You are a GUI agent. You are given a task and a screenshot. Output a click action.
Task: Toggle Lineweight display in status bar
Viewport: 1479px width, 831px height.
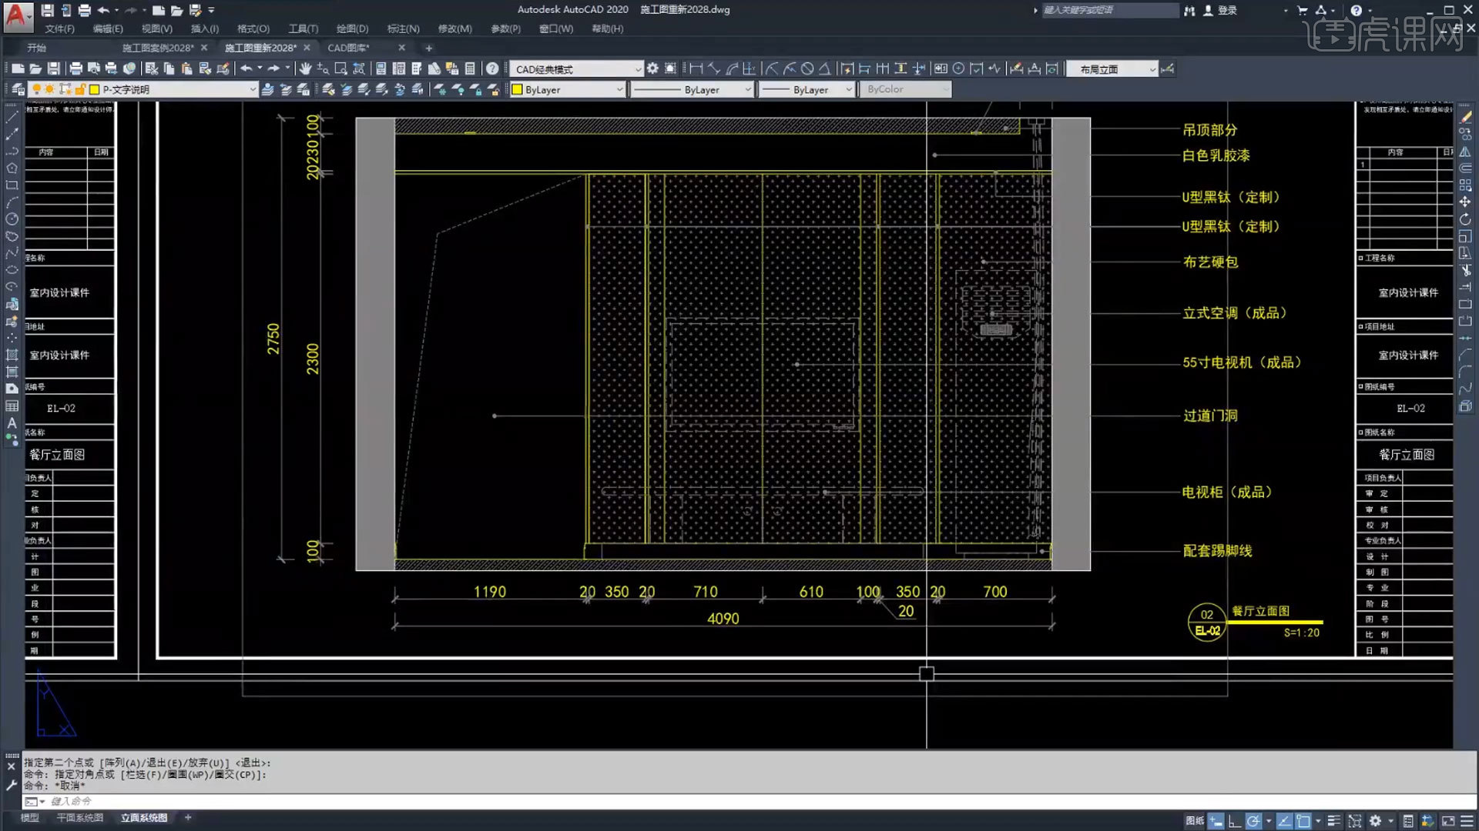(1334, 821)
